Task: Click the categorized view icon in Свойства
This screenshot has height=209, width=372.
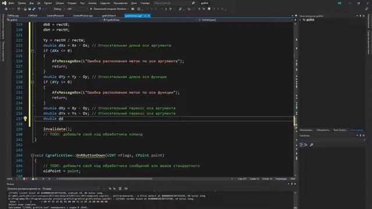Action: [x=301, y=145]
